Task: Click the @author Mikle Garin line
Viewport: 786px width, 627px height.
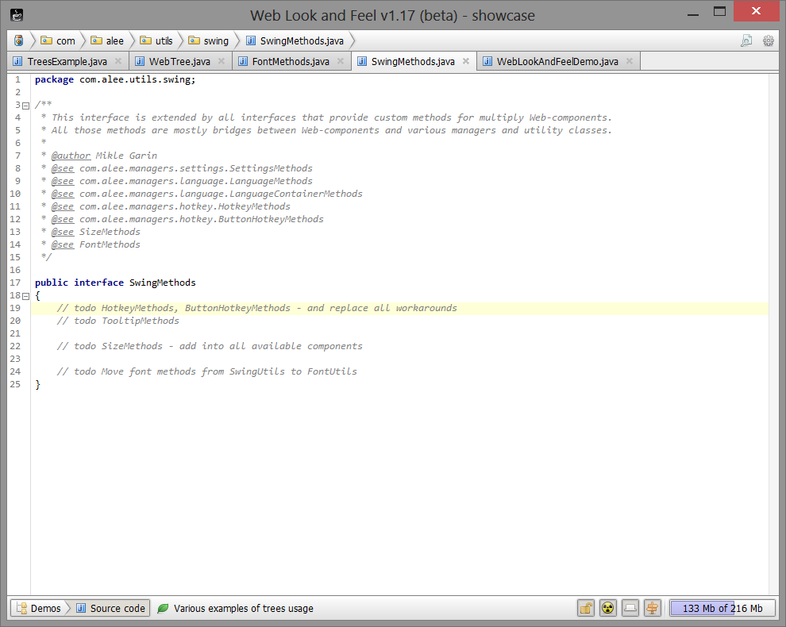Action: click(x=104, y=156)
